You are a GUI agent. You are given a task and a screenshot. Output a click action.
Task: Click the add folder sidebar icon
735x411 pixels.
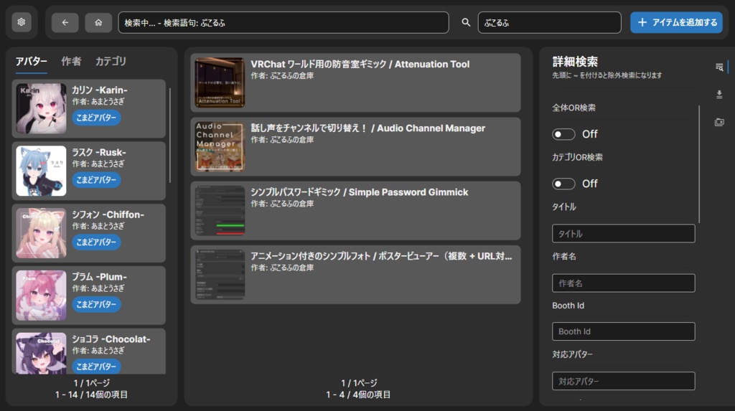719,123
